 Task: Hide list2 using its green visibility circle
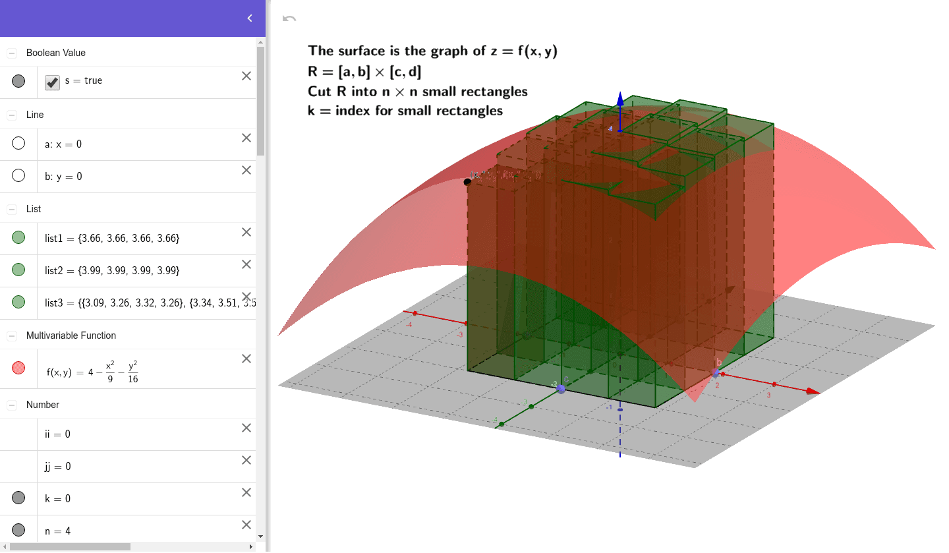tap(18, 270)
